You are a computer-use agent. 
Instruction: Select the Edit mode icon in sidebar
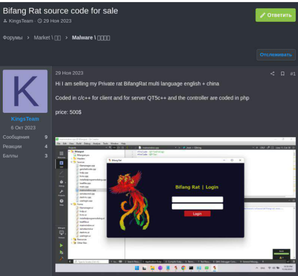(61, 163)
